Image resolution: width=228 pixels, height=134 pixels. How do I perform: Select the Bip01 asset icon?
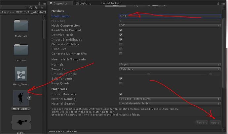[x=21, y=122]
